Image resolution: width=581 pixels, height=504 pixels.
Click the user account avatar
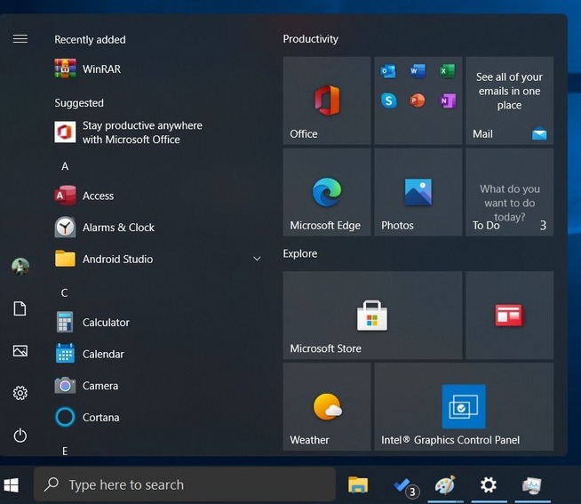[x=20, y=267]
